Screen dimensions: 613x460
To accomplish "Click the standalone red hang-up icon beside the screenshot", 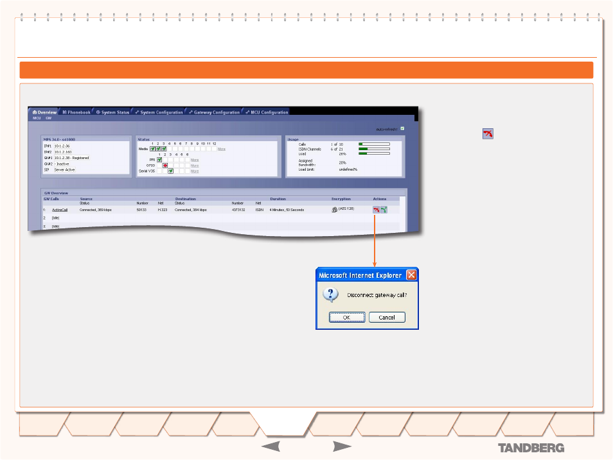I will pos(488,134).
